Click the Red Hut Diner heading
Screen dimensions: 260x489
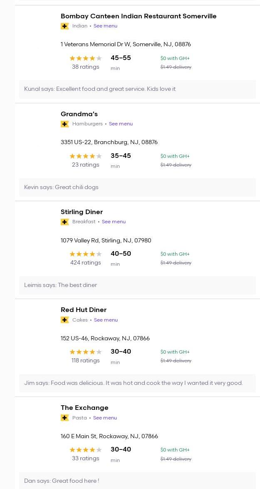click(x=84, y=310)
